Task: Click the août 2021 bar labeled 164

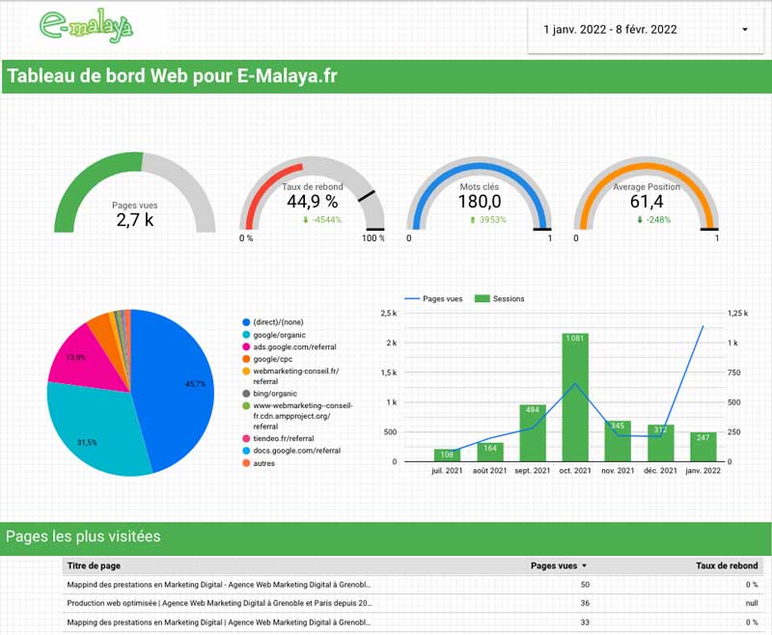Action: click(x=490, y=452)
